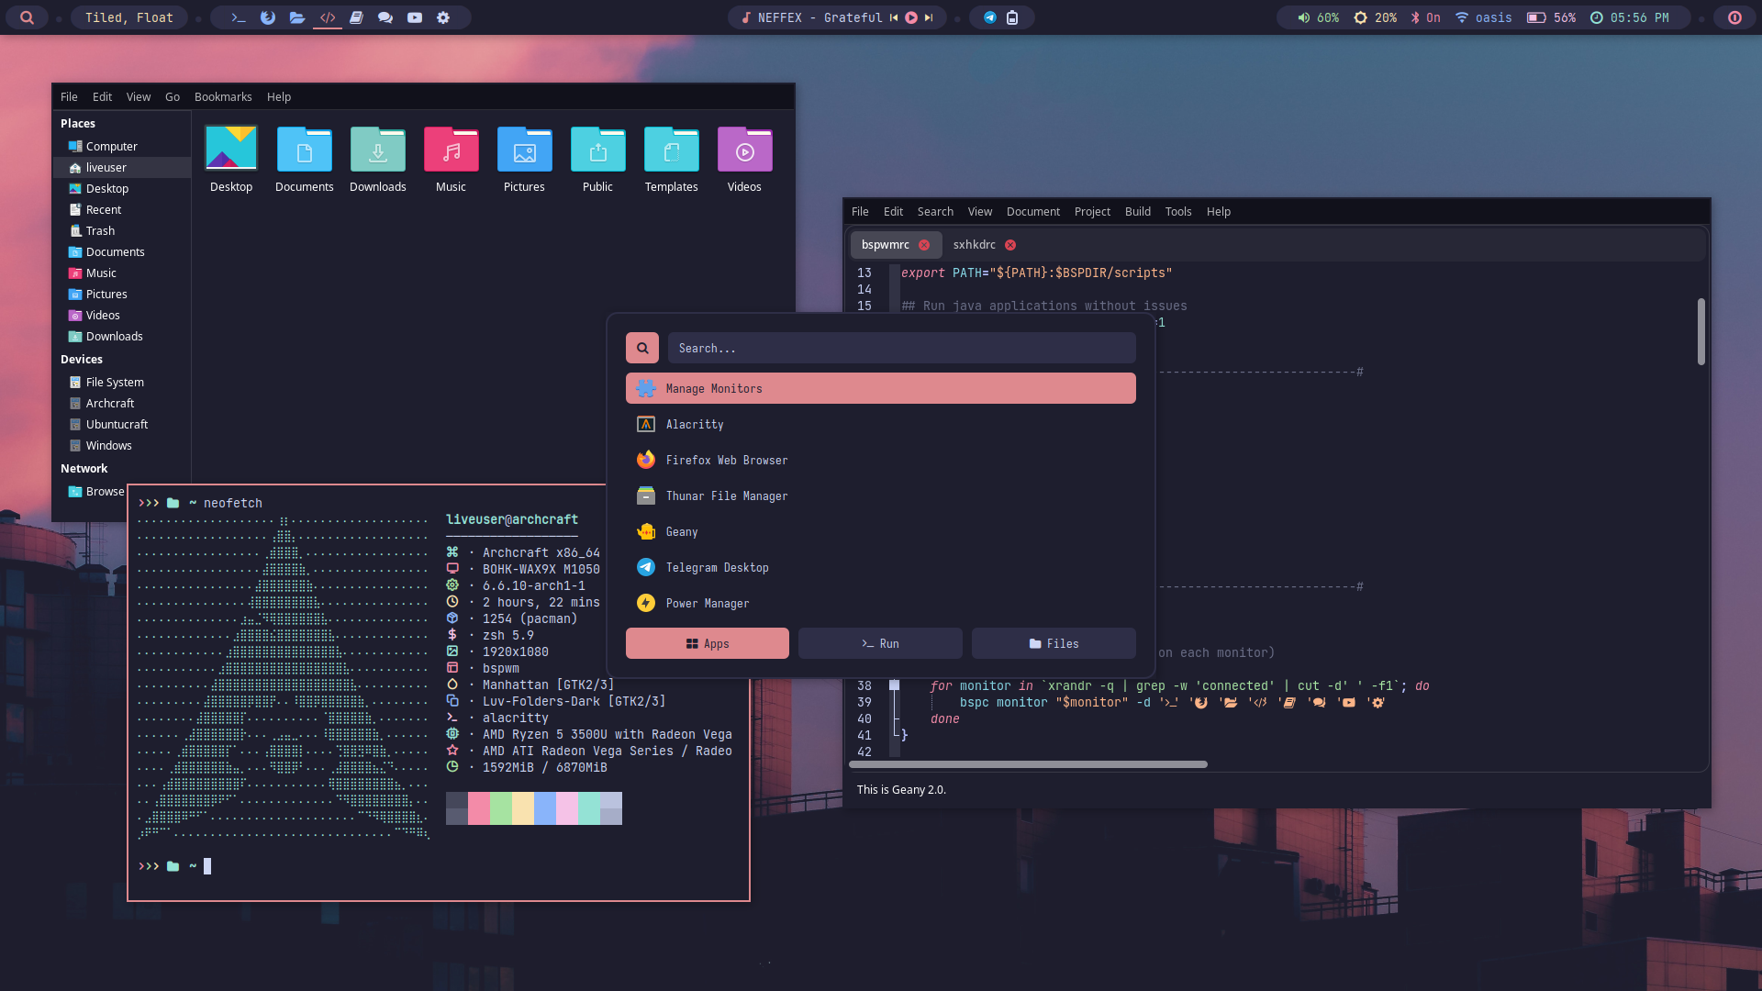Click the launcher Search input field
Screen dimensions: 1762x991
pyautogui.click(x=901, y=349)
